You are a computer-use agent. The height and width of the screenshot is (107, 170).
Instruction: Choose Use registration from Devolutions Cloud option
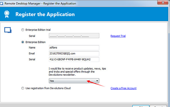point(23,88)
